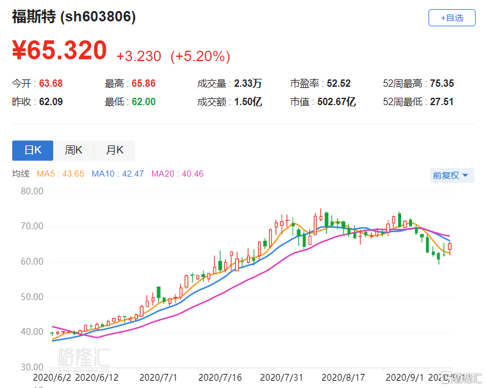This screenshot has width=486, height=388.
Task: Open the 前复权 adjustment dropdown
Action: 452,175
